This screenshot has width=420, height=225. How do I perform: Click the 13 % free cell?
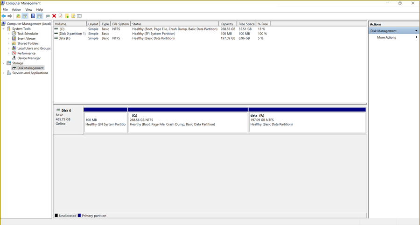pyautogui.click(x=261, y=28)
